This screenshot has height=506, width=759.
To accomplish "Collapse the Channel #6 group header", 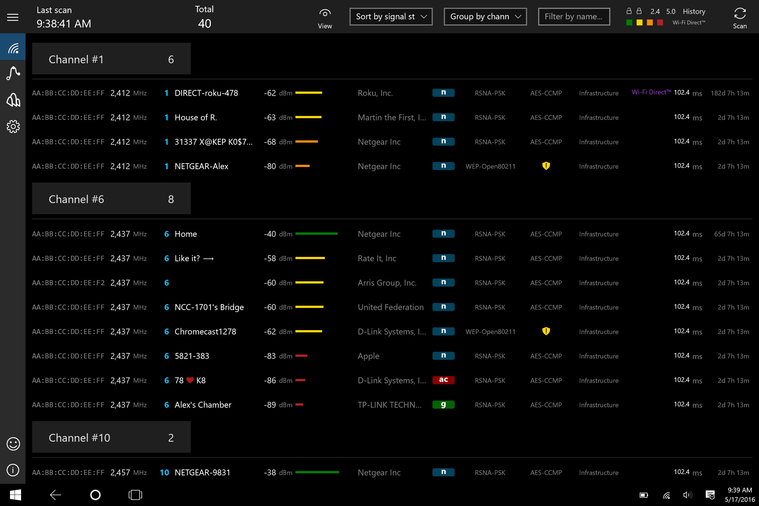I will (x=111, y=199).
